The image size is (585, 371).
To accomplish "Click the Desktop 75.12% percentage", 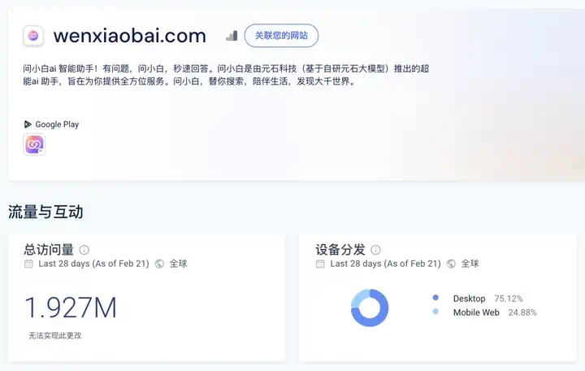I will pyautogui.click(x=509, y=299).
